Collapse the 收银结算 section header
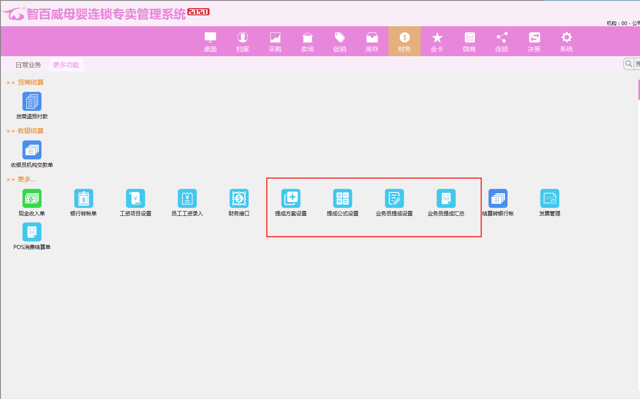The height and width of the screenshot is (399, 640). 30,131
